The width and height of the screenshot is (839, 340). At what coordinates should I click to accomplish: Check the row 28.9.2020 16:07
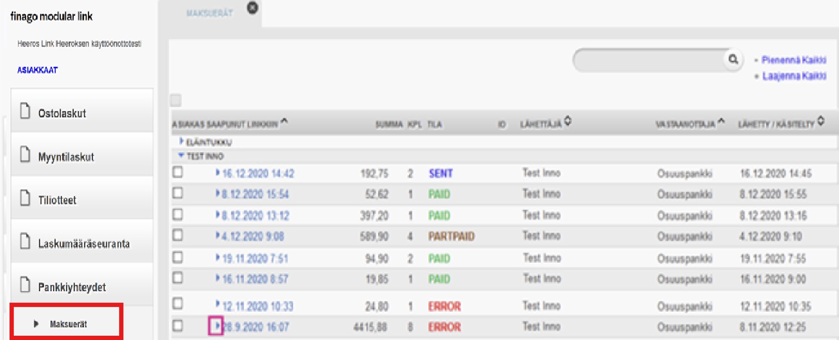pyautogui.click(x=178, y=325)
